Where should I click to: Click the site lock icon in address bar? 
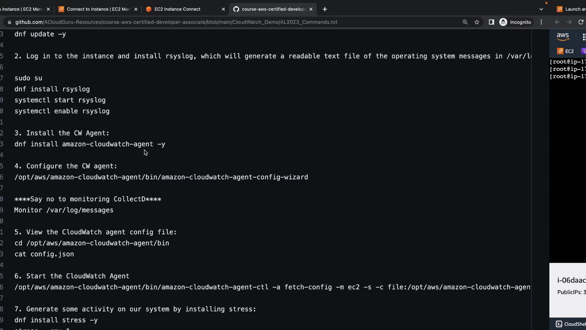(x=9, y=22)
